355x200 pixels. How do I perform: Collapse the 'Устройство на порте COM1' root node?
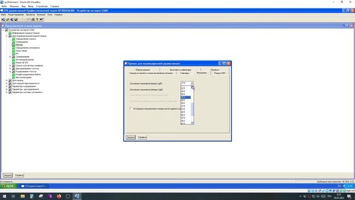[x=3, y=30]
